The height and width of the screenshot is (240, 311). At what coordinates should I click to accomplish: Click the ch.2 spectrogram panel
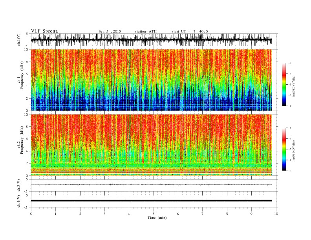coord(151,145)
